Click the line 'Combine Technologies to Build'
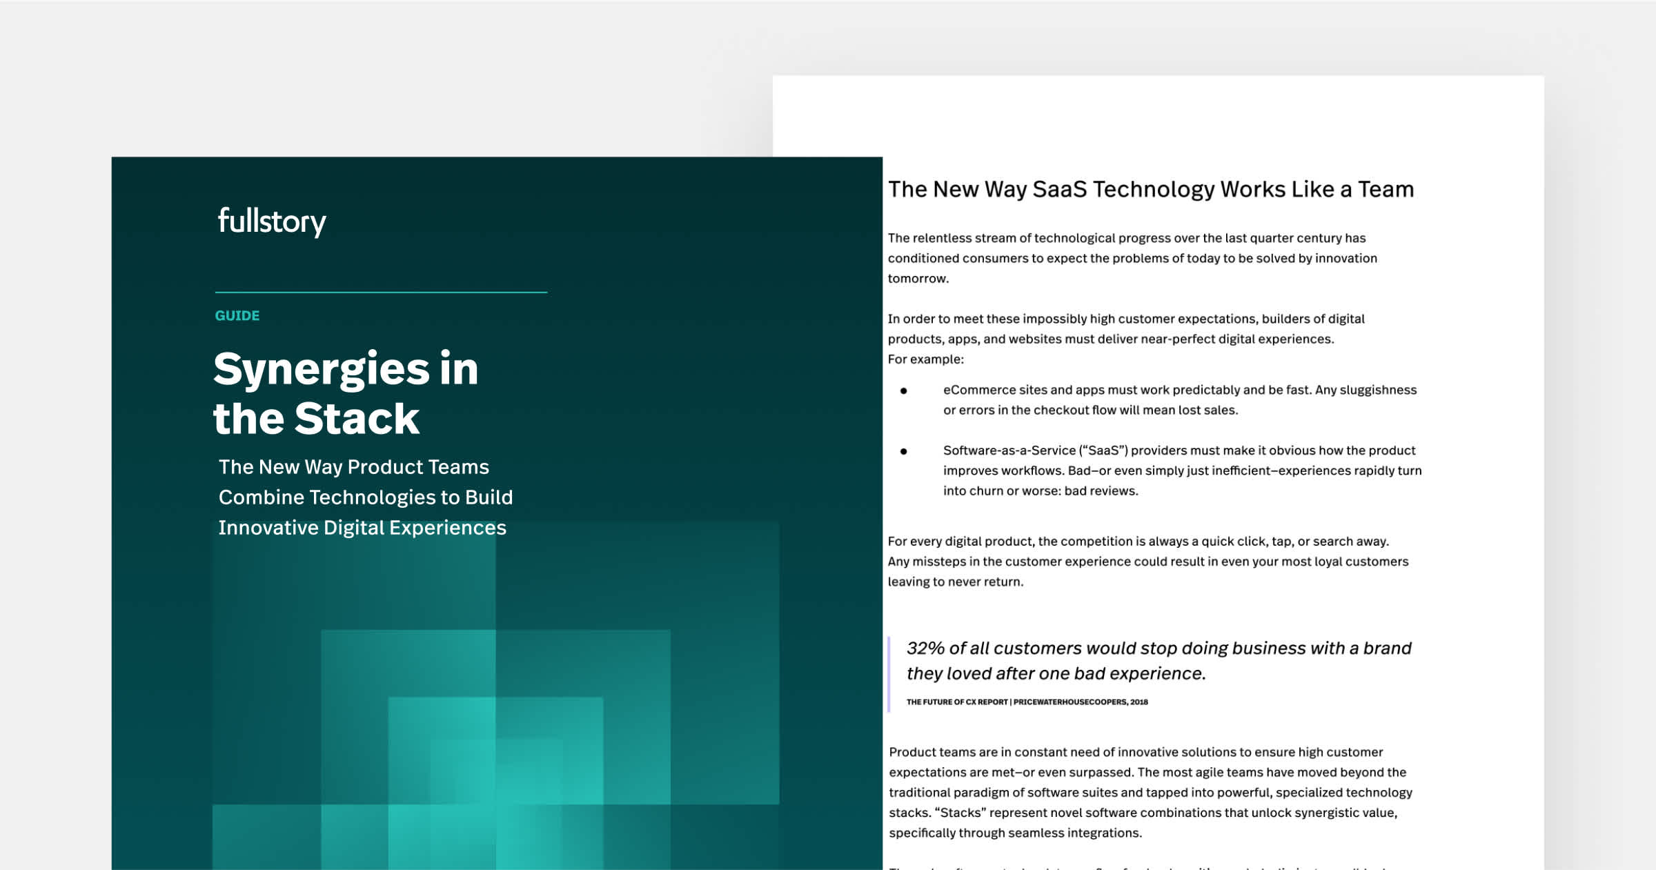 [366, 497]
